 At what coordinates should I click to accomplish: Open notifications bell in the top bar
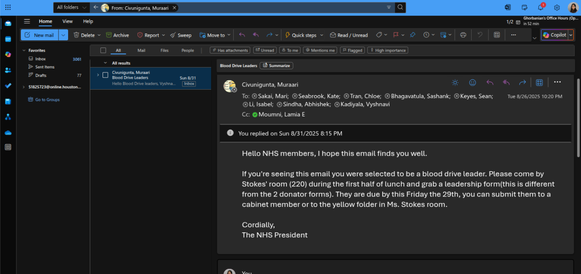pos(541,7)
